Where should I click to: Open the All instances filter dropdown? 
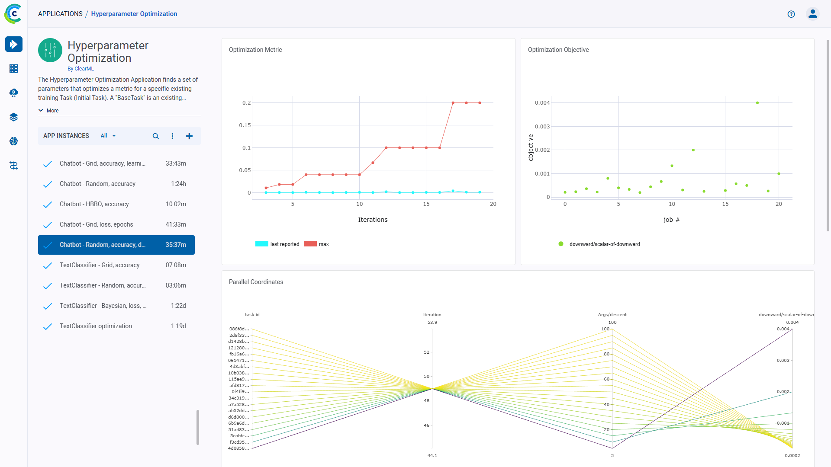point(108,136)
